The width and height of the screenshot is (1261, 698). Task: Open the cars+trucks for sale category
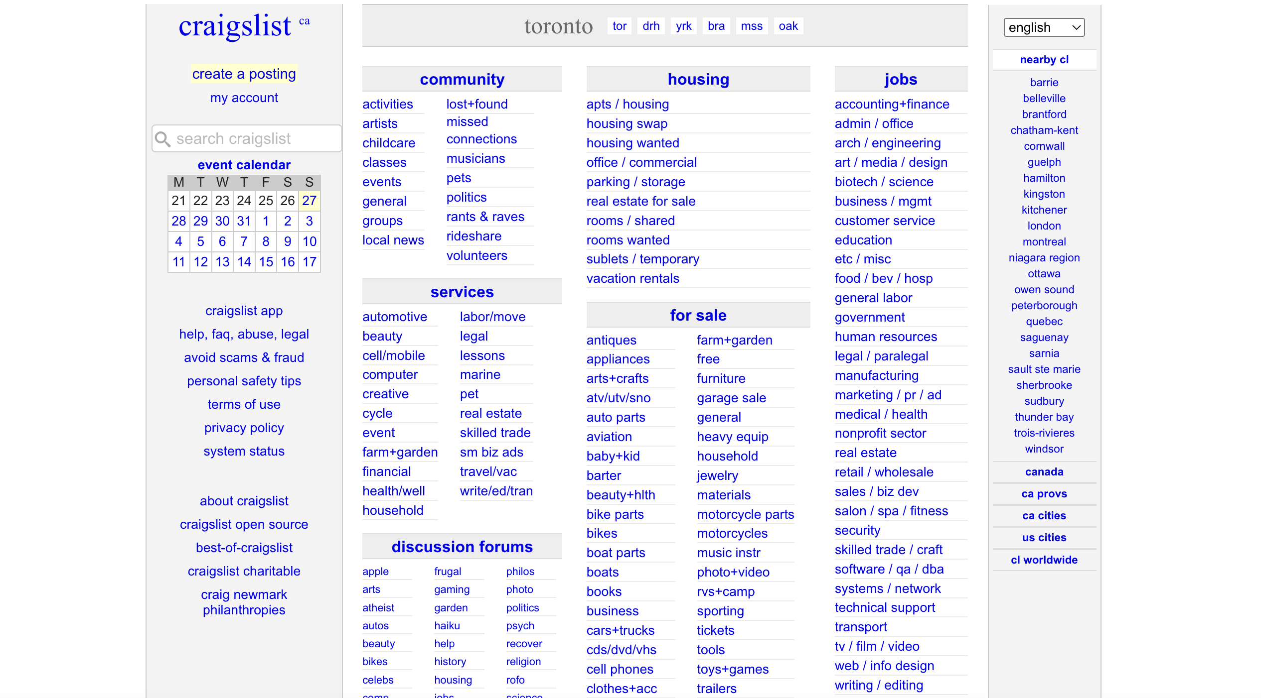point(620,630)
